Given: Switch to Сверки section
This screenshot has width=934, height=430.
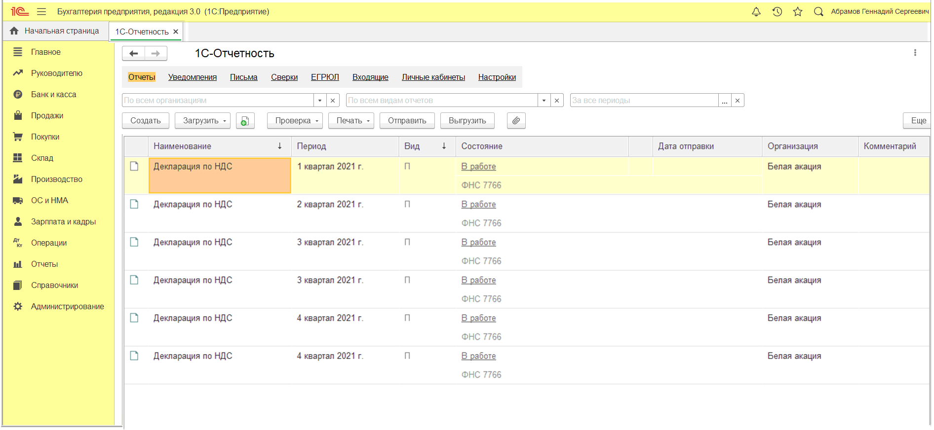Looking at the screenshot, I should click(x=284, y=77).
